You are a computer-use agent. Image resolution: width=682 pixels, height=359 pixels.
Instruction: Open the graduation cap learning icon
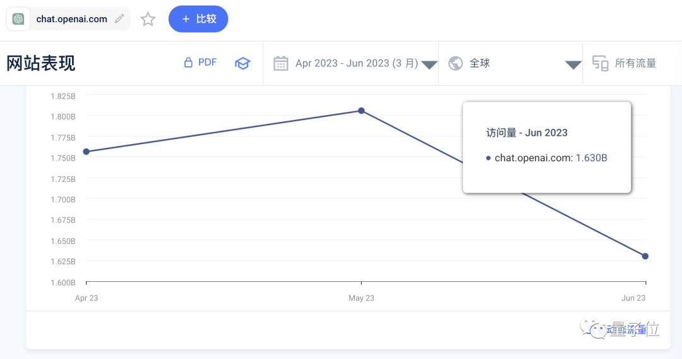(x=242, y=63)
